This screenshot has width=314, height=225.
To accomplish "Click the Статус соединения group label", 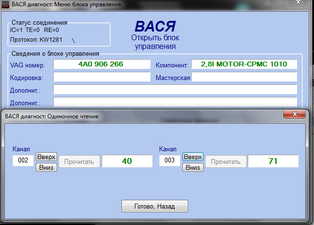I will (39, 22).
